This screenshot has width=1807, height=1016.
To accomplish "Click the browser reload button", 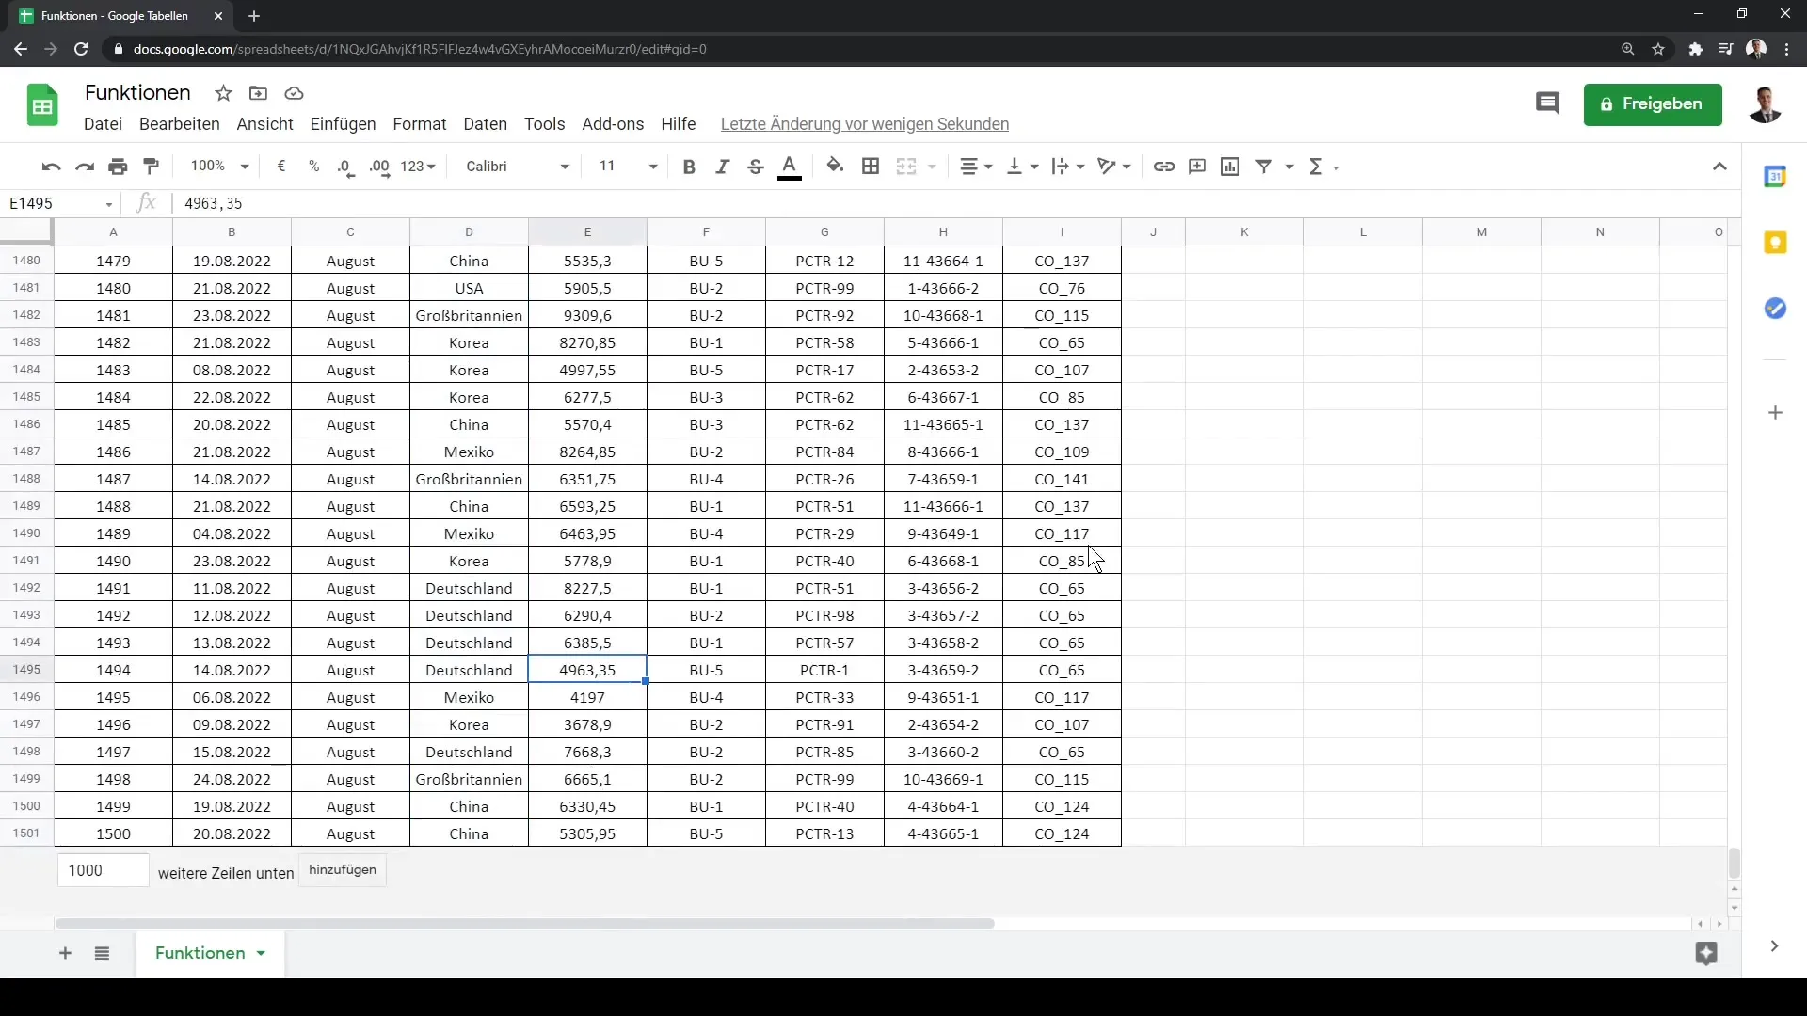I will click(81, 49).
